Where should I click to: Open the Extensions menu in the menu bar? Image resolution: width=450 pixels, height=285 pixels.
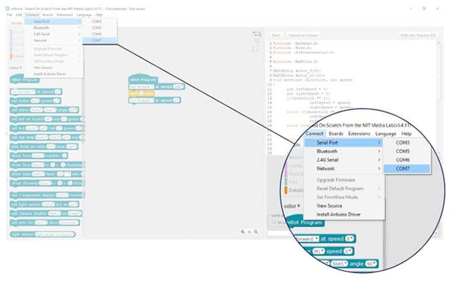tap(65, 15)
